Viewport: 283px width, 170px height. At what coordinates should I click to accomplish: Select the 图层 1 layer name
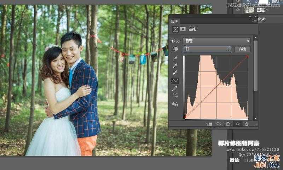[x=262, y=10]
